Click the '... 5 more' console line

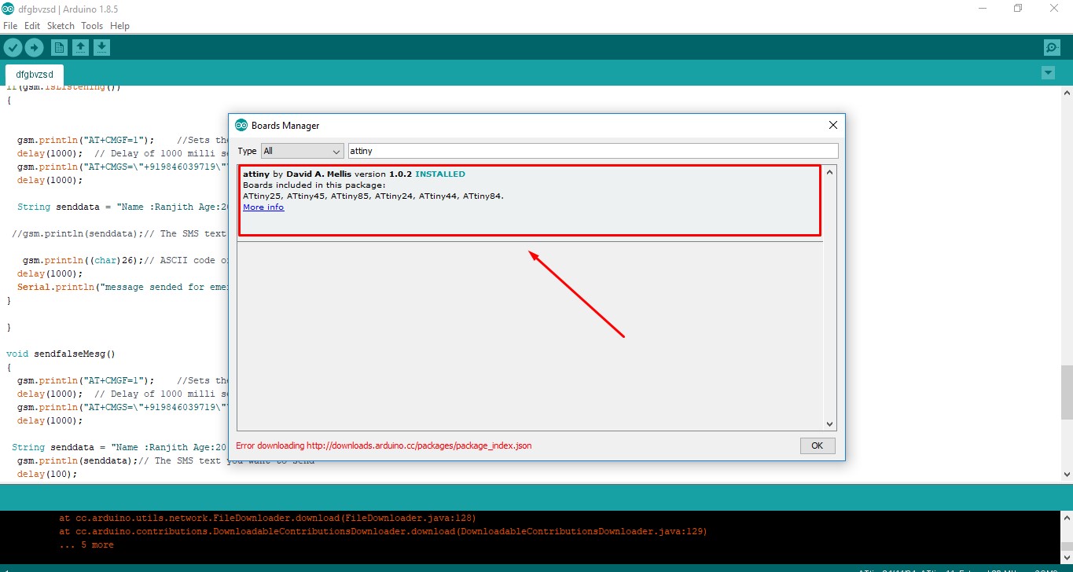tap(86, 544)
